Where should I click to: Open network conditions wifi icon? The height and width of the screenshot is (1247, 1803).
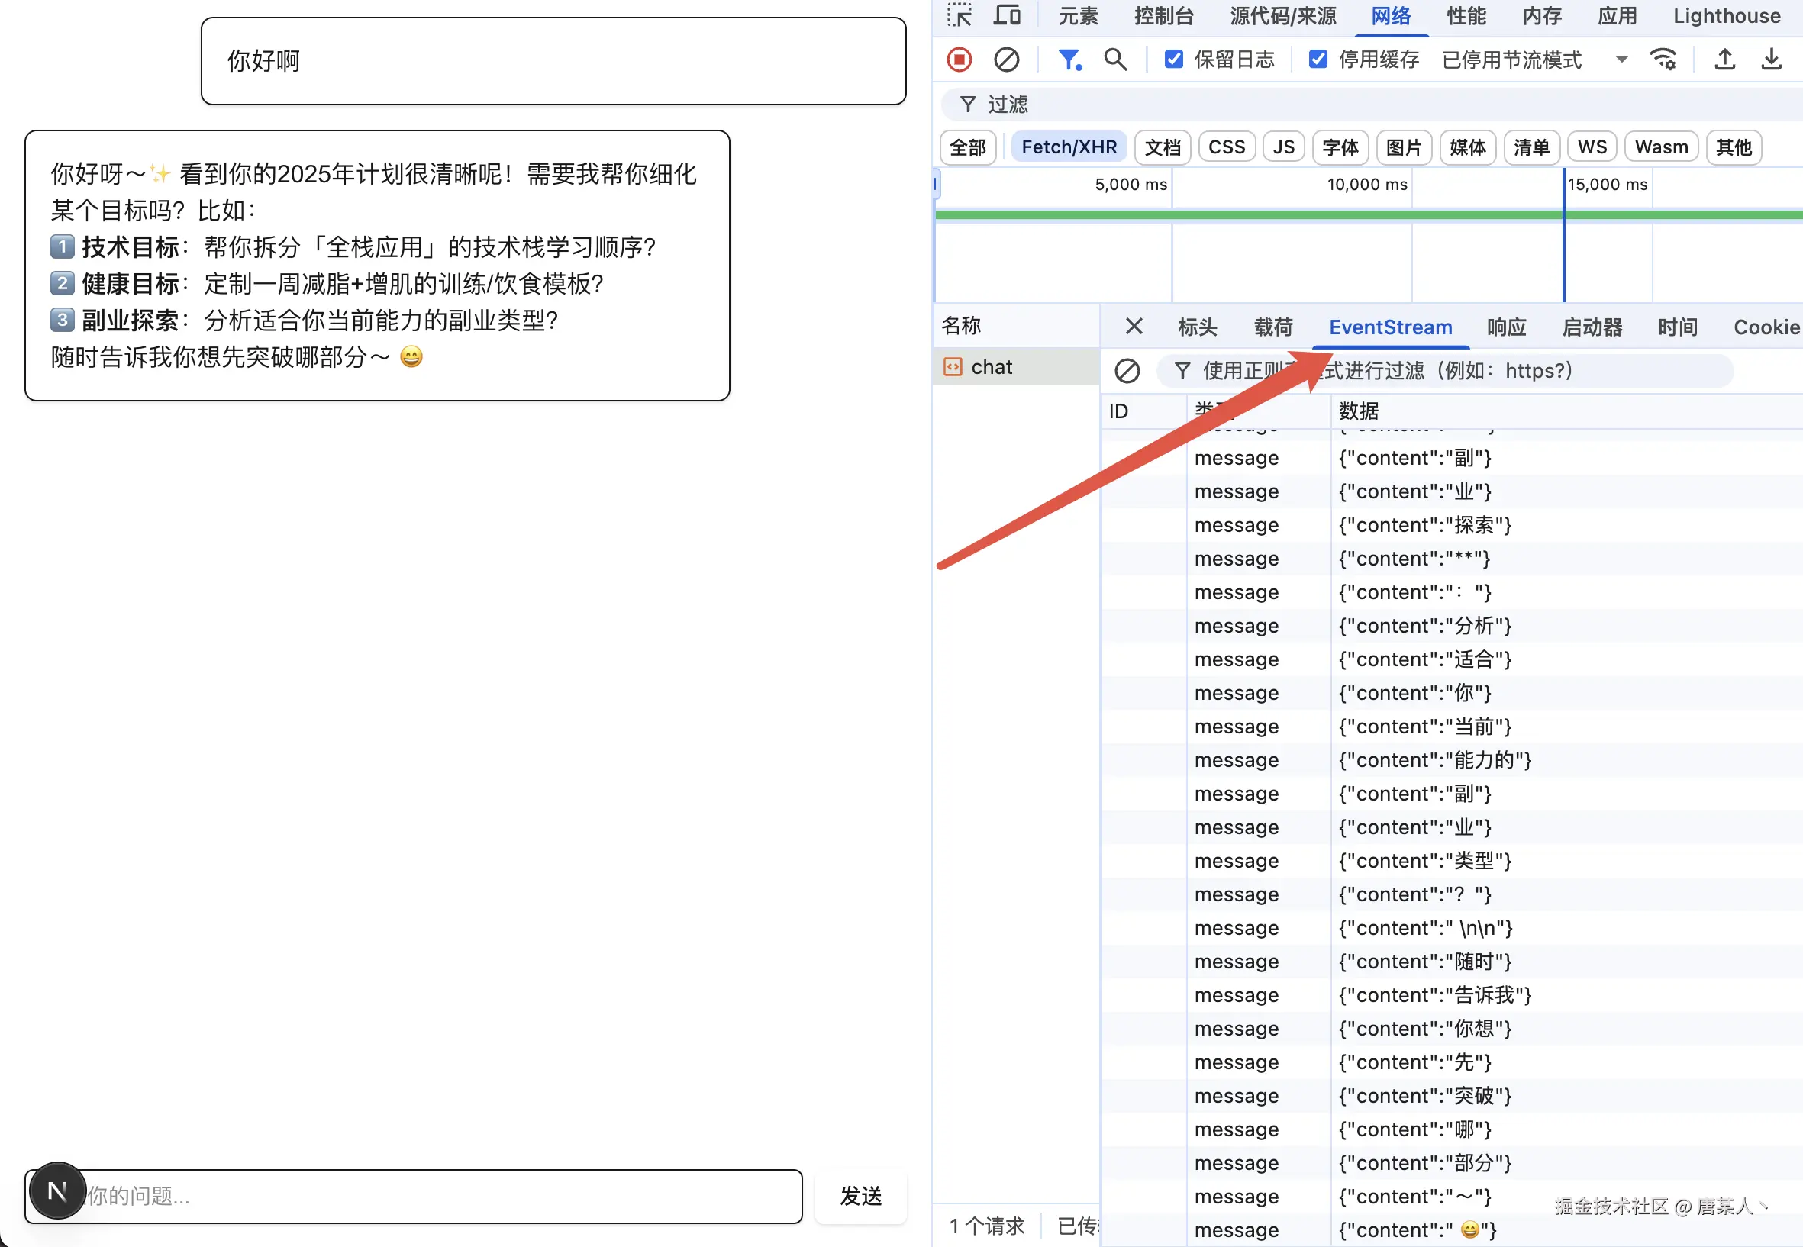click(1663, 60)
